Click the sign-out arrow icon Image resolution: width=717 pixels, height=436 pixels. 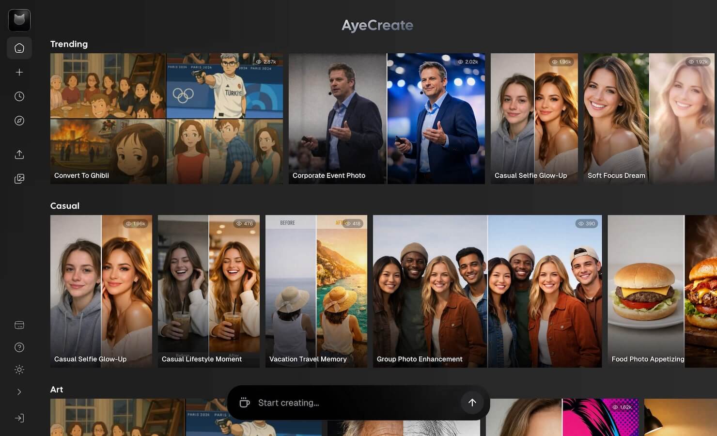pos(19,418)
